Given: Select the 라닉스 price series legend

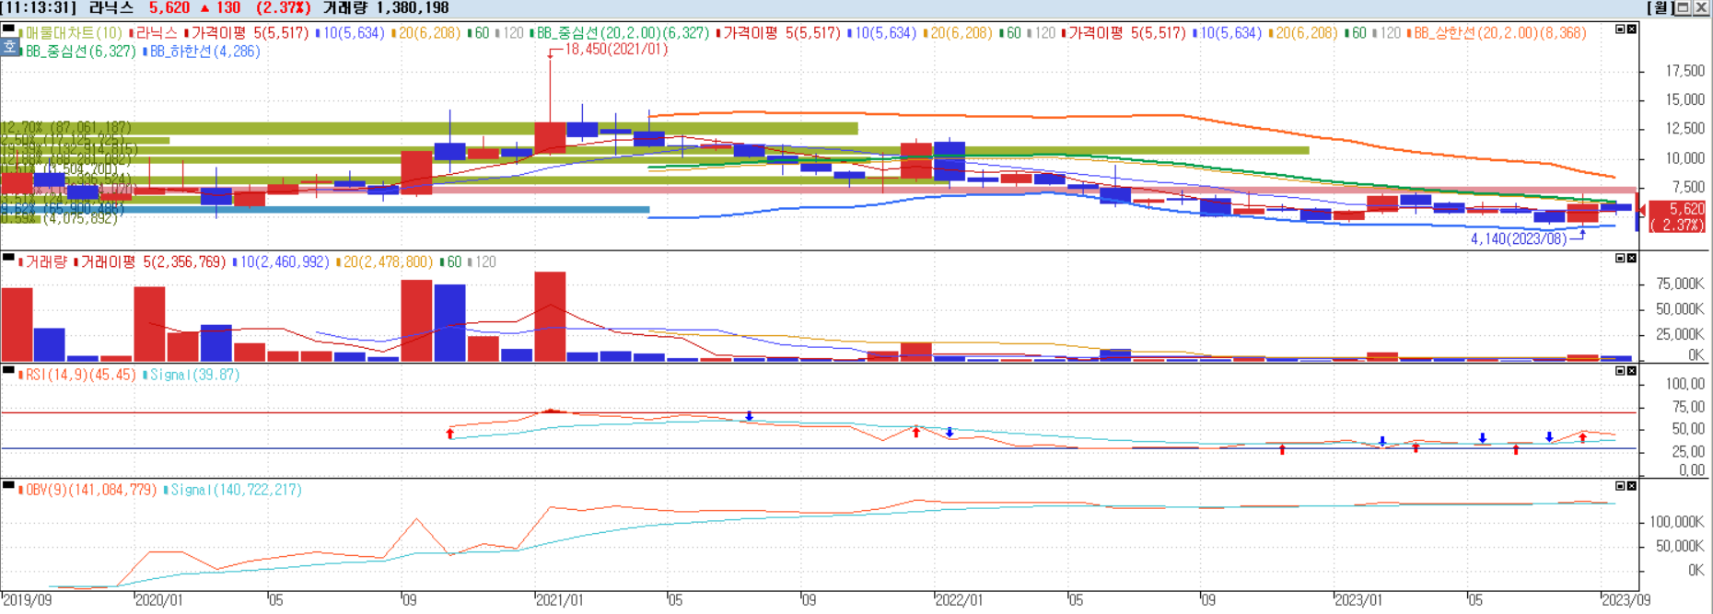Looking at the screenshot, I should pyautogui.click(x=154, y=33).
